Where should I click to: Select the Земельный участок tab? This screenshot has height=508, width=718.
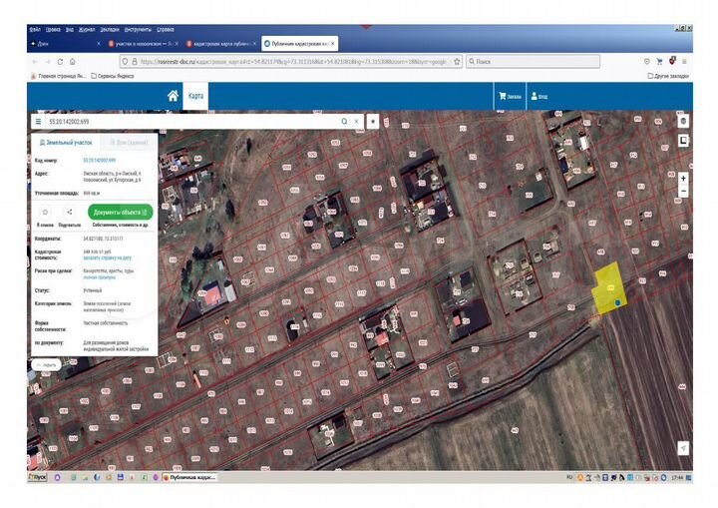tap(66, 143)
